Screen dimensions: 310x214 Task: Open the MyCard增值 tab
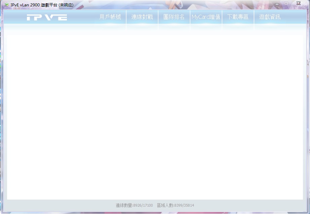206,17
